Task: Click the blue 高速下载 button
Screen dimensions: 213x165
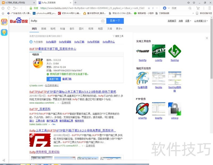Action: (x=54, y=79)
